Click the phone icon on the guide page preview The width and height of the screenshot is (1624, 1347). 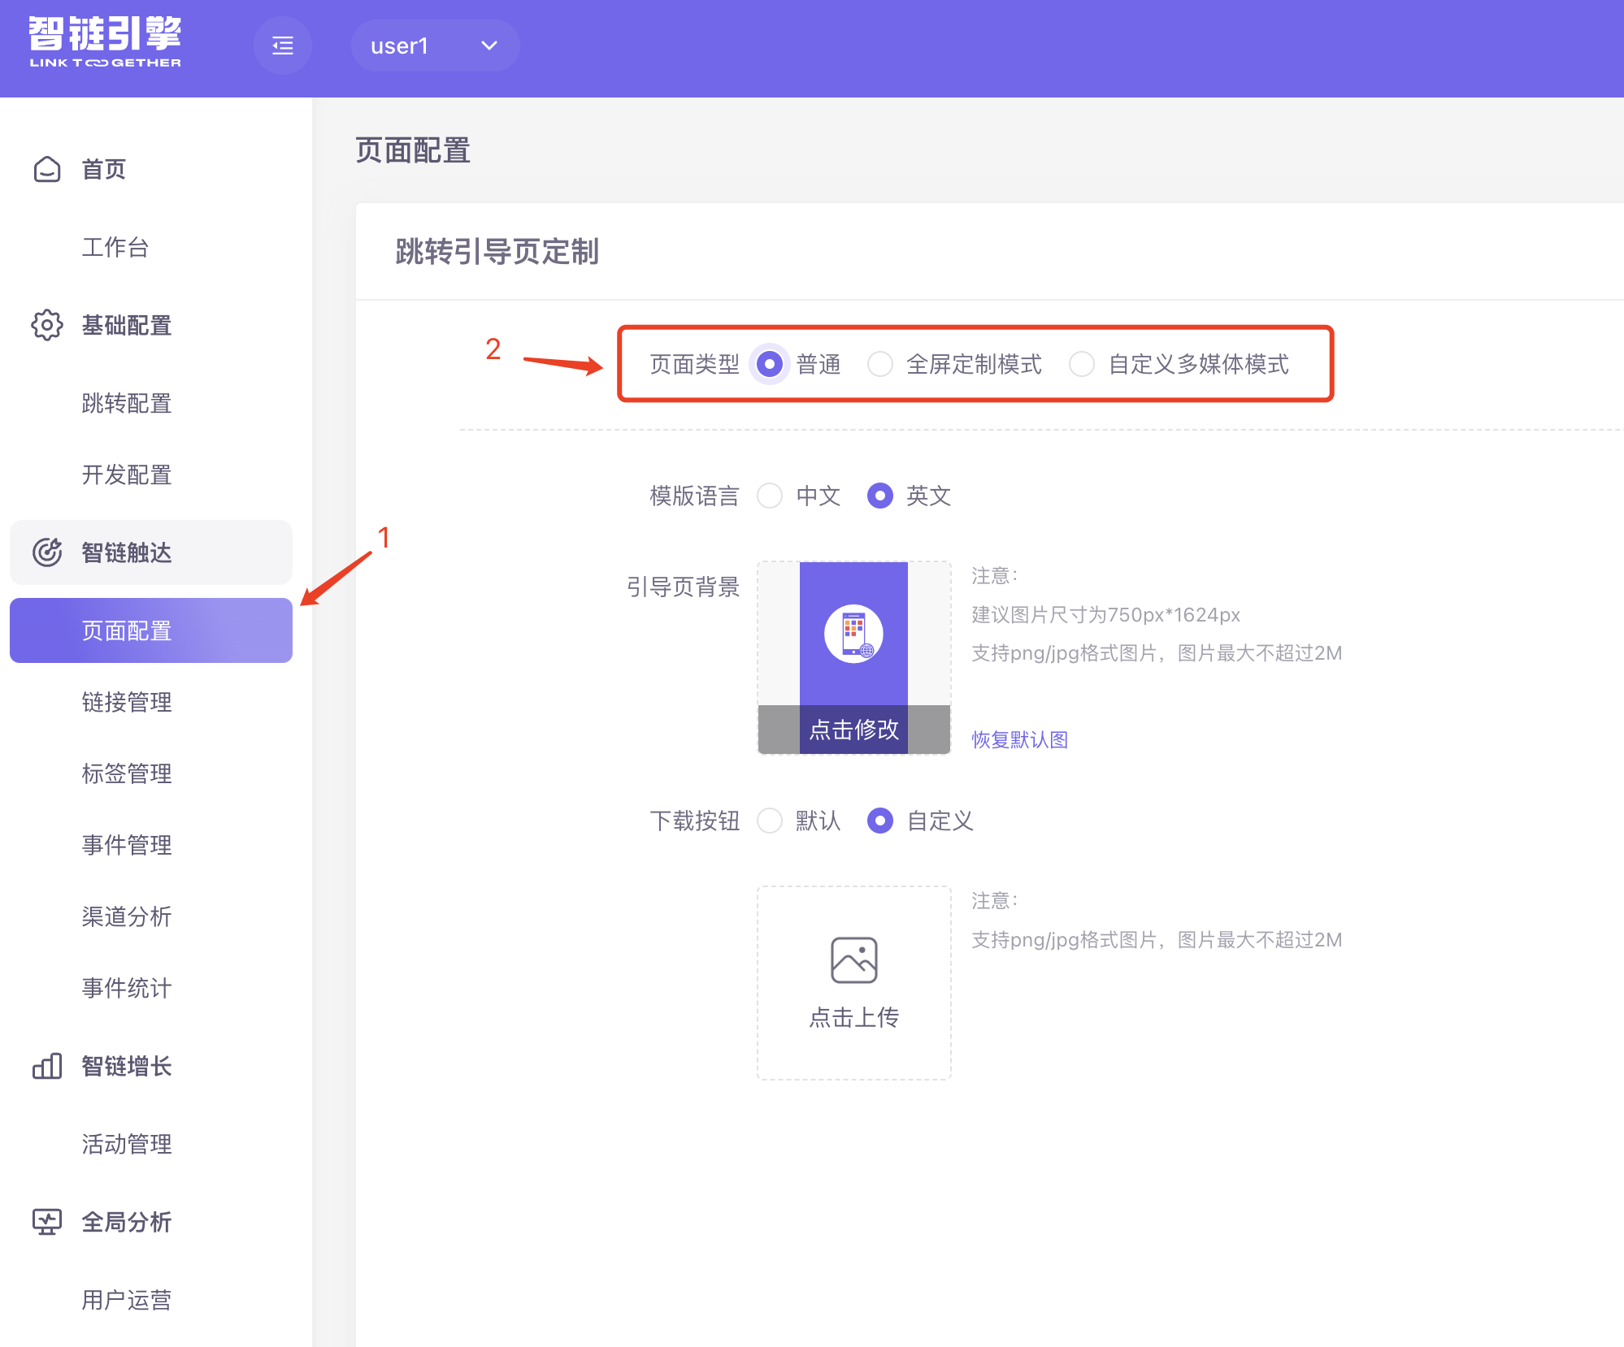click(854, 635)
